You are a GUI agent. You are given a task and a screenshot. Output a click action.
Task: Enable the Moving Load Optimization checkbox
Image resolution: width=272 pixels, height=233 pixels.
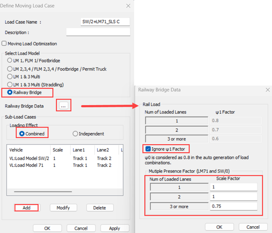click(4, 43)
